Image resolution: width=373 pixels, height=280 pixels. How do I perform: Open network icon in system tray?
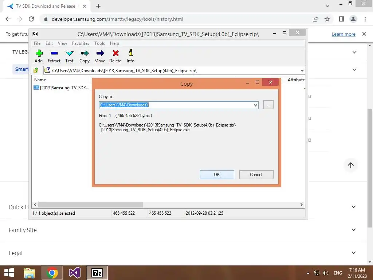click(317, 273)
